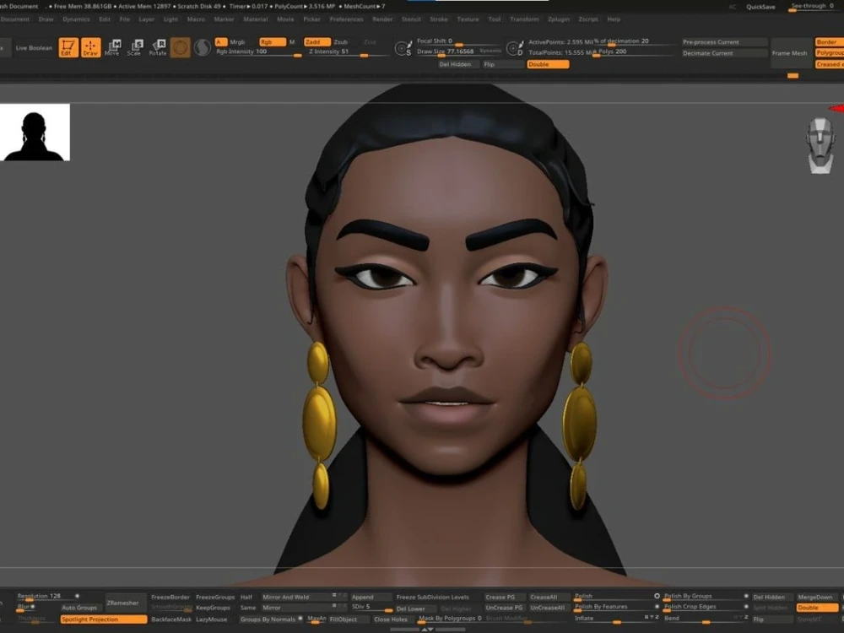Click the Frame Mesh button
This screenshot has width=844, height=633.
(790, 52)
